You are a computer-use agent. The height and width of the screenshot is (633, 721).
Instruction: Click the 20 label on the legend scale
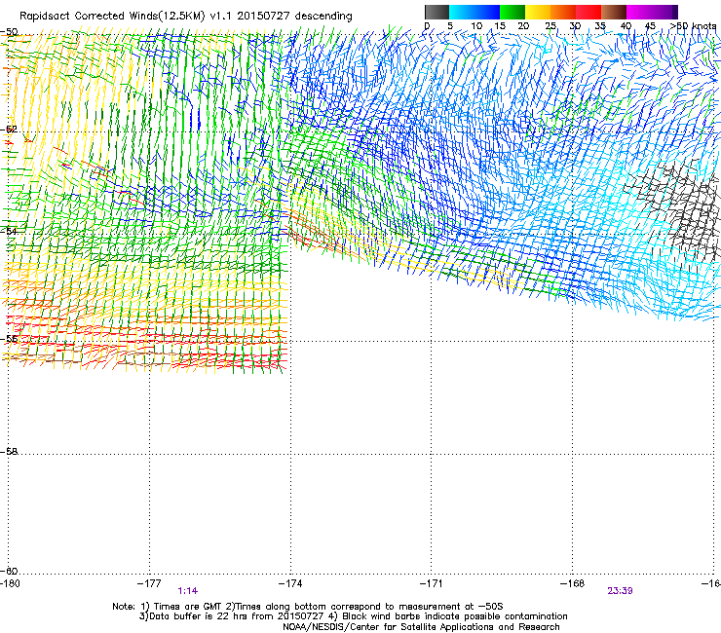click(x=523, y=25)
